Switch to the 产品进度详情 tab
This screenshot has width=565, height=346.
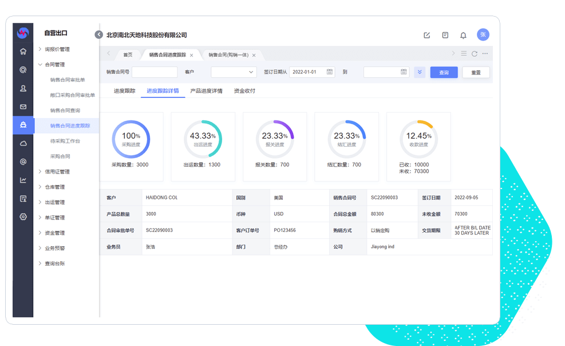206,91
